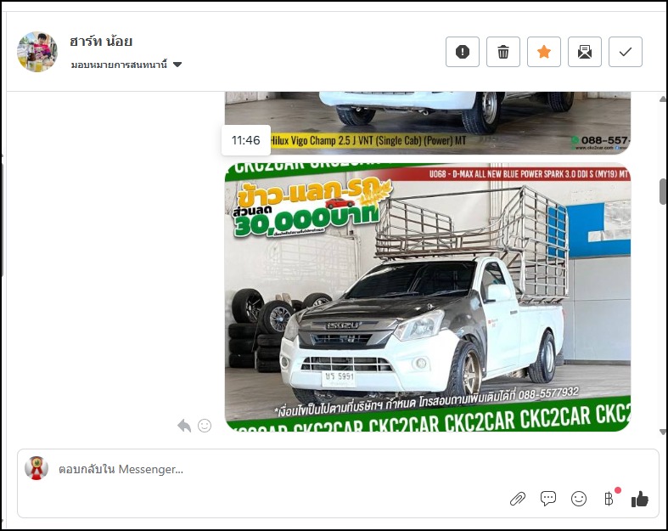This screenshot has width=668, height=531.
Task: Open emoji picker in reply box
Action: [x=579, y=499]
